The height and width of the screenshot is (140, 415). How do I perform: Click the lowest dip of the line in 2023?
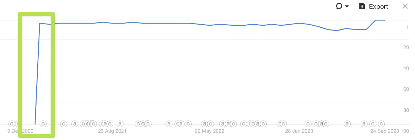337,31
